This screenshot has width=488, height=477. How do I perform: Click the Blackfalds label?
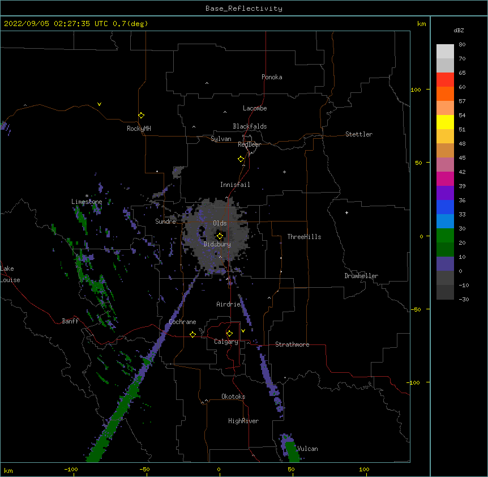pyautogui.click(x=250, y=126)
